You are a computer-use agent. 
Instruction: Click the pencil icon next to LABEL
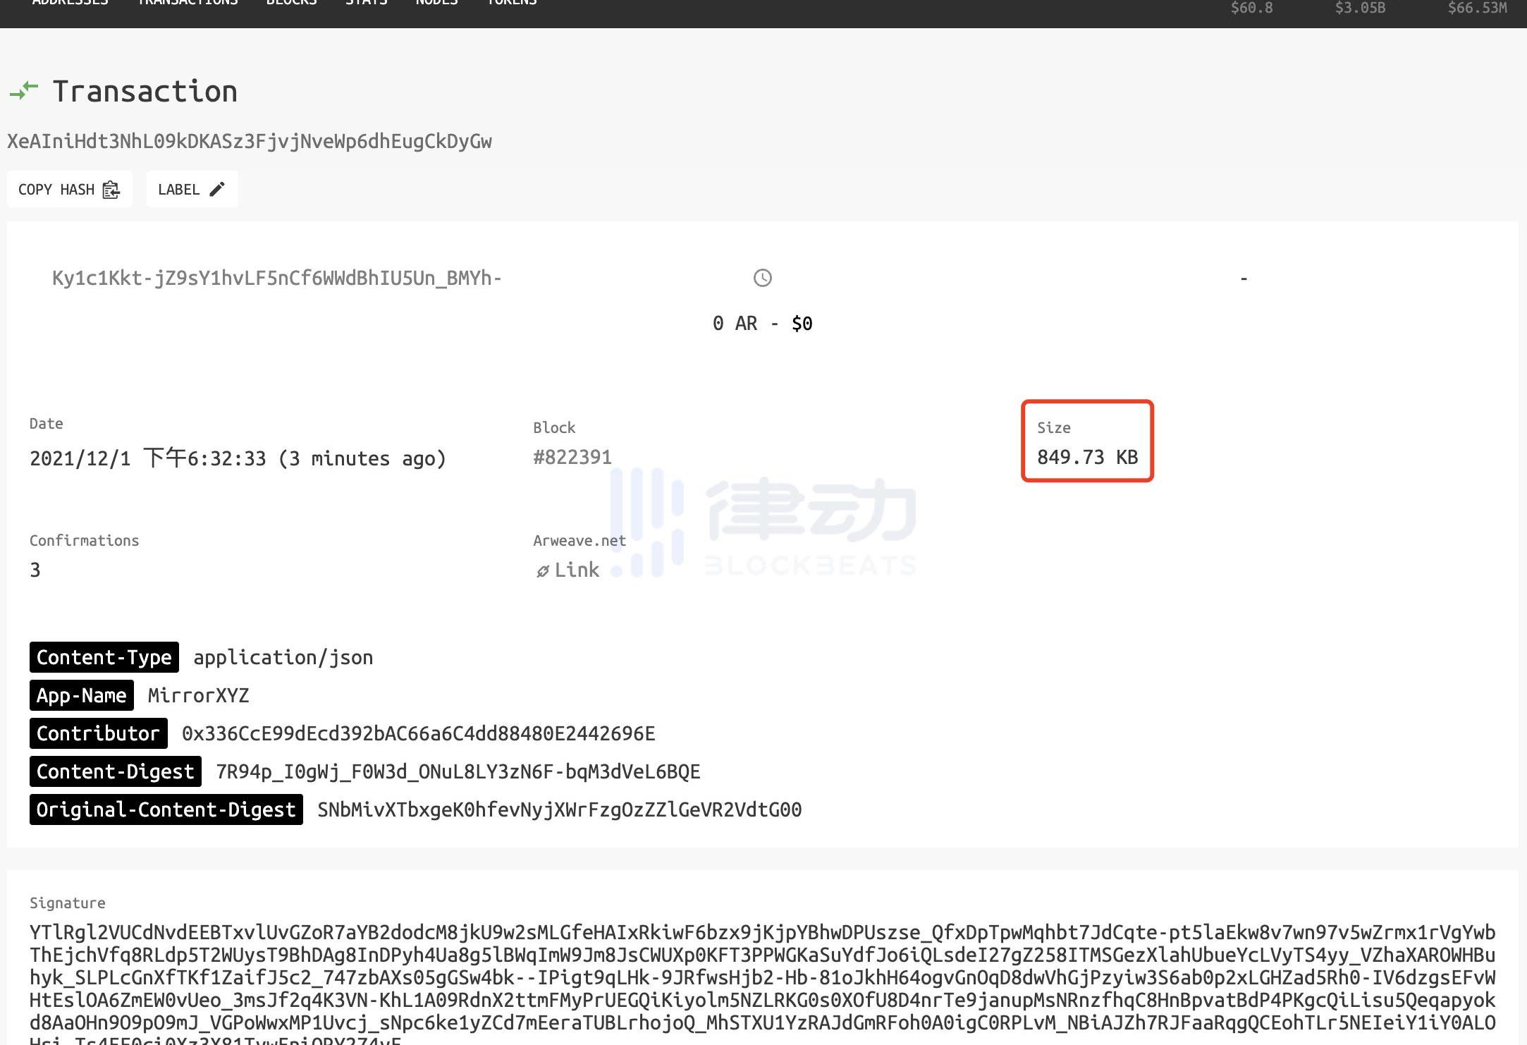point(217,189)
